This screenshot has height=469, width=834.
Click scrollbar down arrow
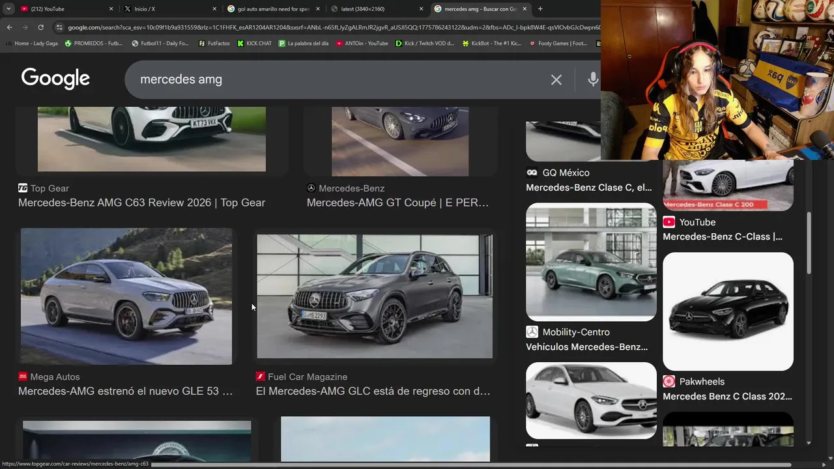809,443
